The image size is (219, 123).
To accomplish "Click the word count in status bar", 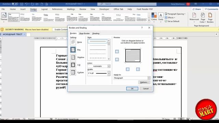I will pos(16,119).
